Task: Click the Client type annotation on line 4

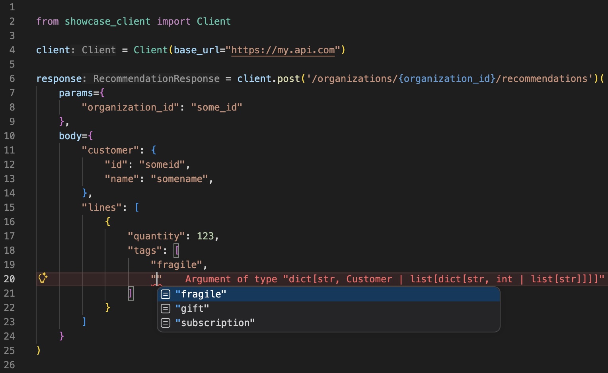Action: [99, 50]
